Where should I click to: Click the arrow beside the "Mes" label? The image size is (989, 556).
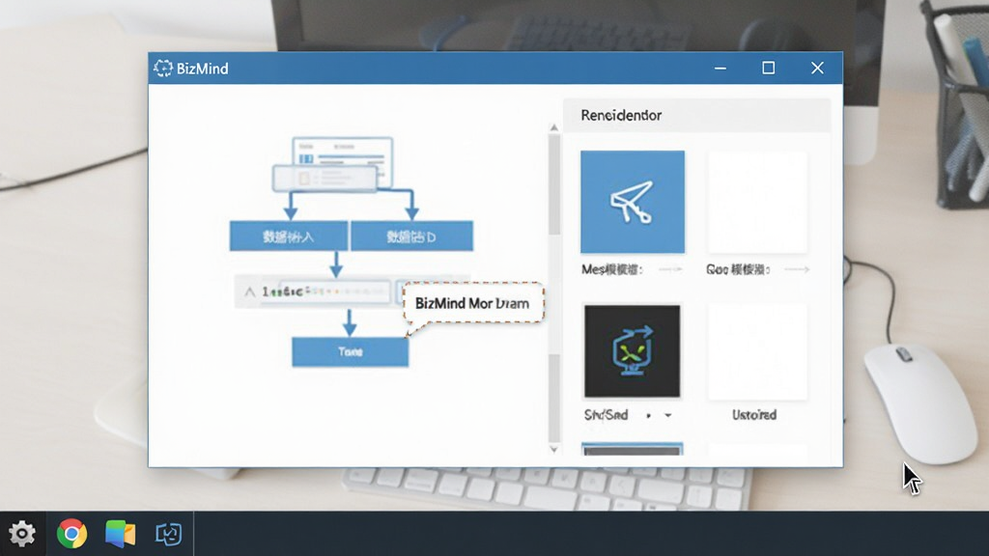[670, 269]
